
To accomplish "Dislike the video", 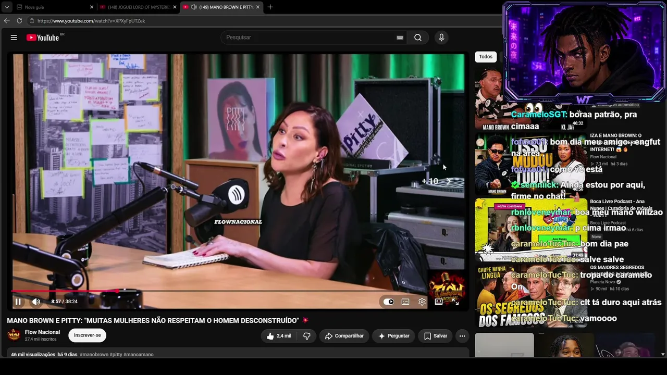I will (x=307, y=336).
